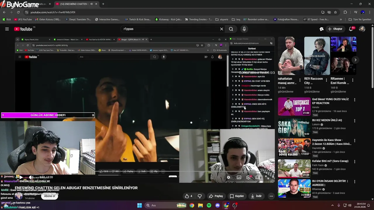Viewport: 374px width, 210px height.
Task: Open the Gelen Kutusu bookmark
Action: tap(48, 20)
